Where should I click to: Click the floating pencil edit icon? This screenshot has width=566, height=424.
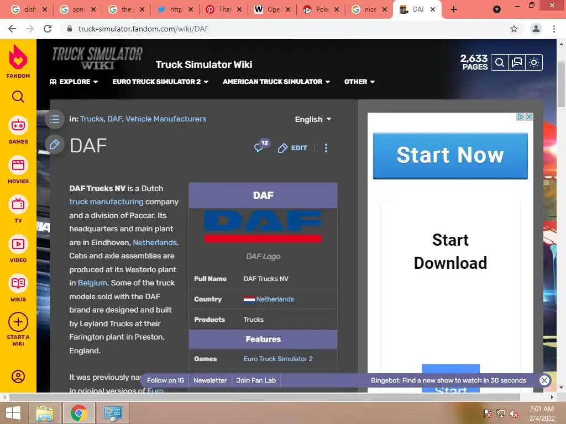tap(55, 145)
